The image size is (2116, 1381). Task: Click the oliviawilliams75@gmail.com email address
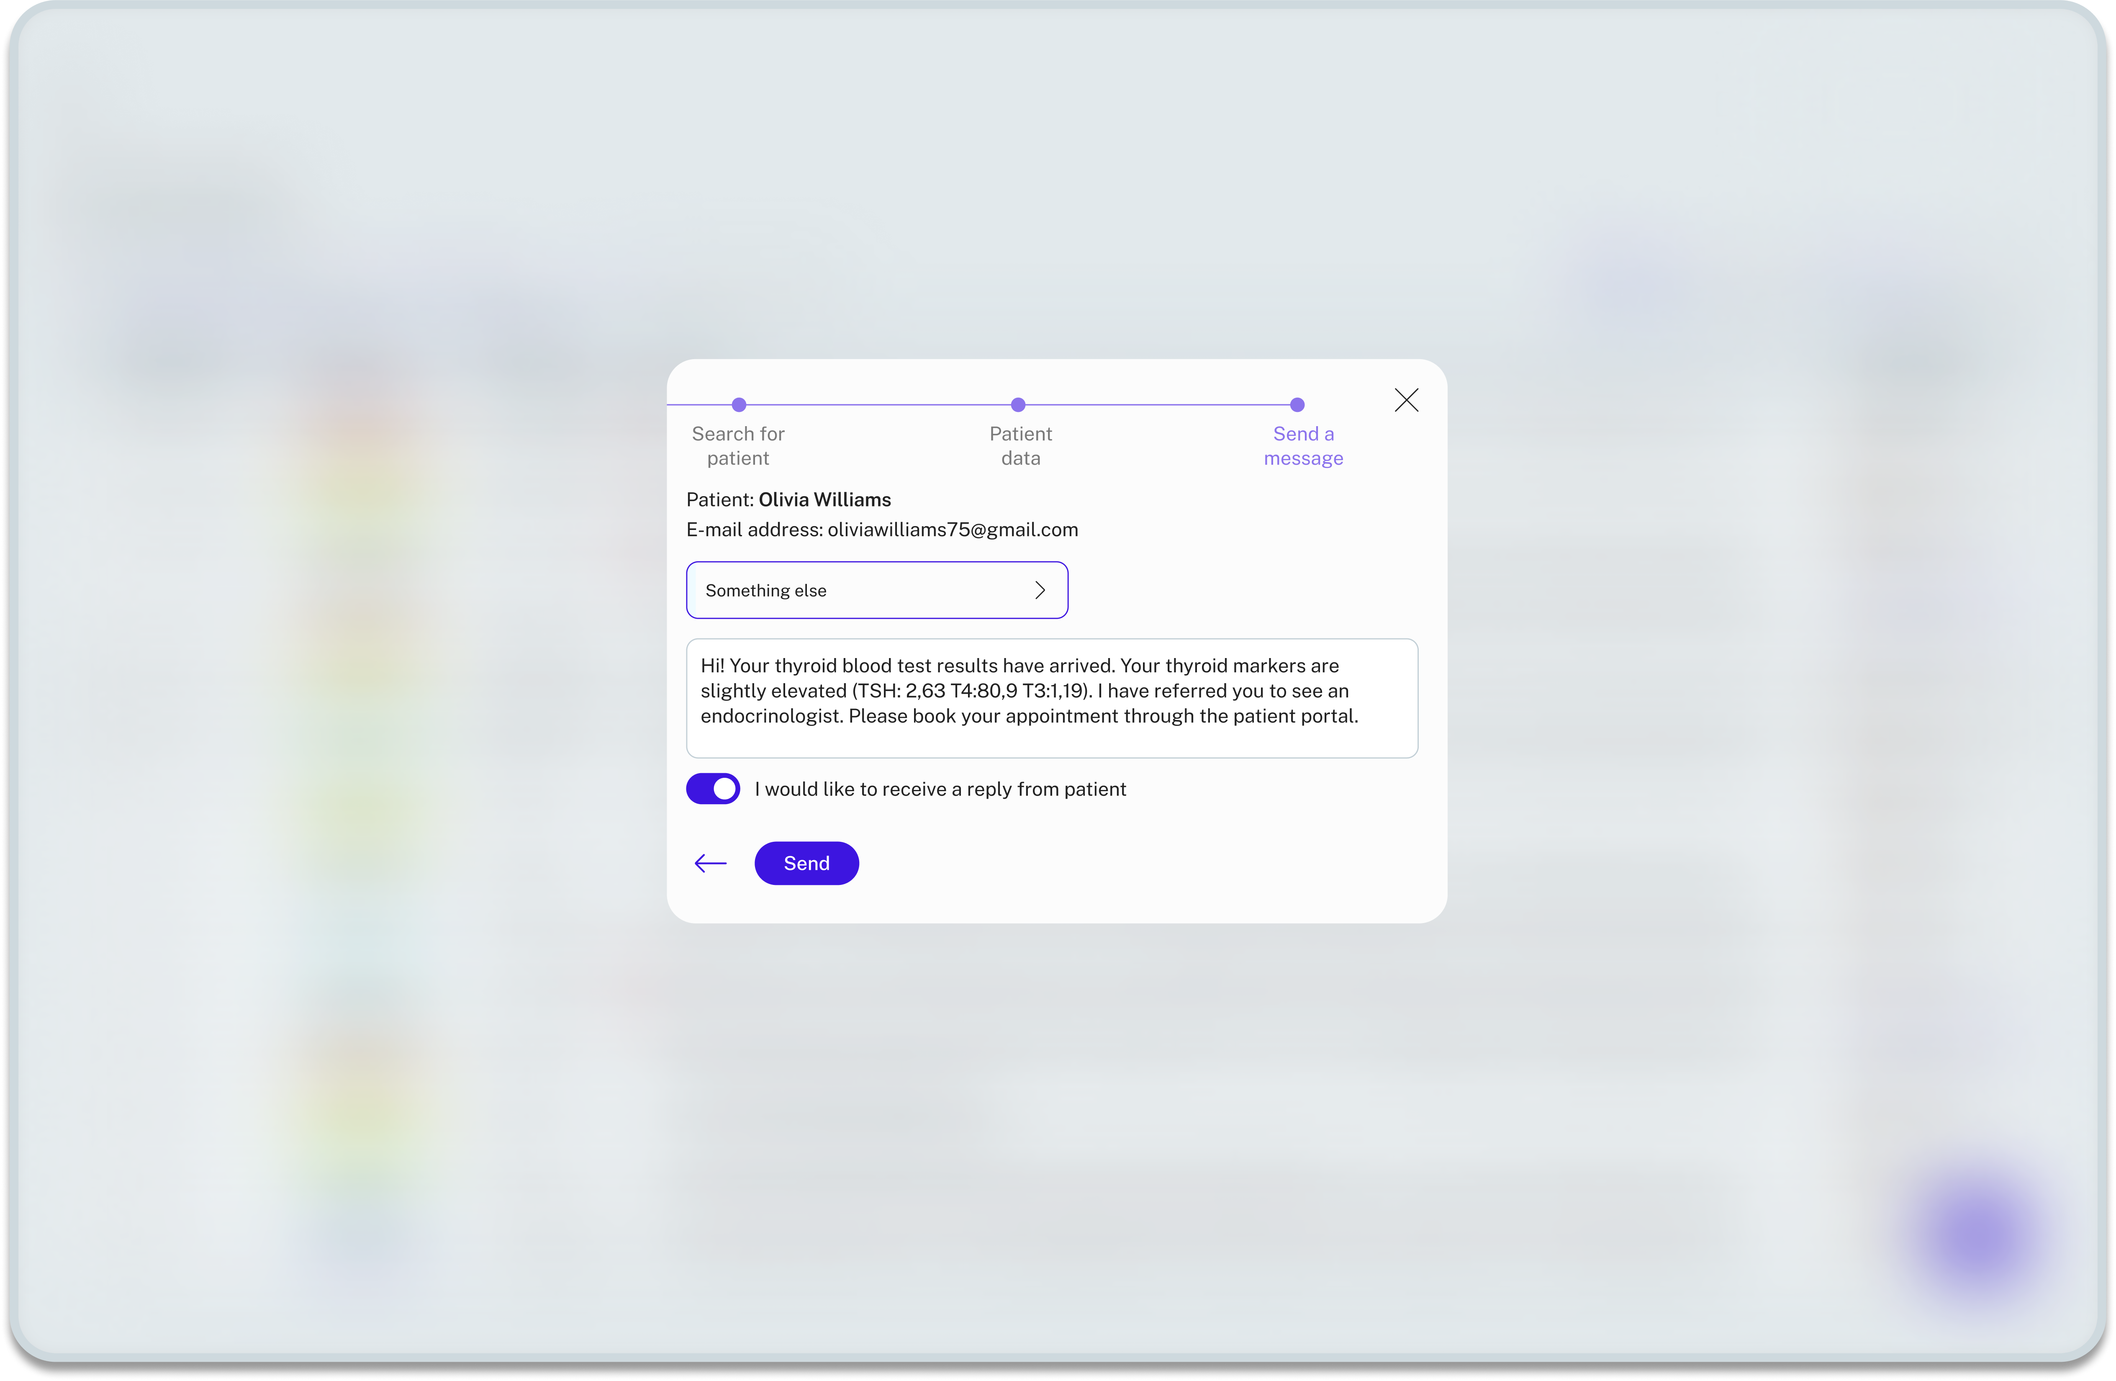[952, 530]
